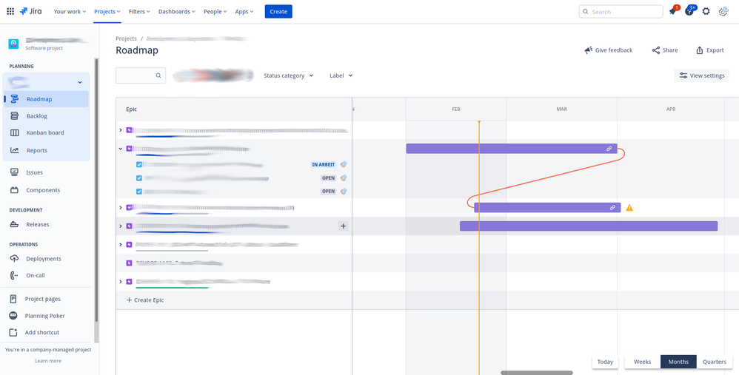Click the roadmap filter search box
Image resolution: width=739 pixels, height=375 pixels.
[x=141, y=75]
